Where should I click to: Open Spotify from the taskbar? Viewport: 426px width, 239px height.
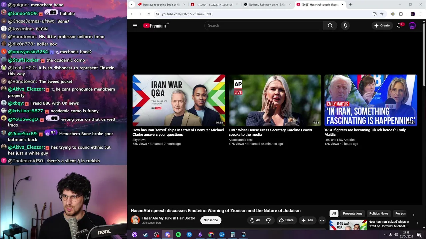[x=178, y=235]
